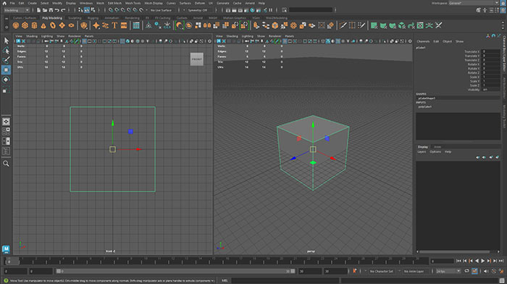Switch to the single-pane layout
This screenshot has height=284, width=507.
(x=6, y=121)
